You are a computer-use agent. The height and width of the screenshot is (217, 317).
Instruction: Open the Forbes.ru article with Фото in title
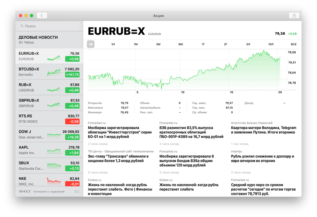click(x=120, y=189)
